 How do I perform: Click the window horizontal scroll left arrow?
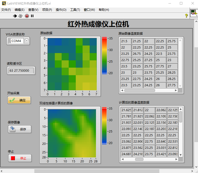2,171
